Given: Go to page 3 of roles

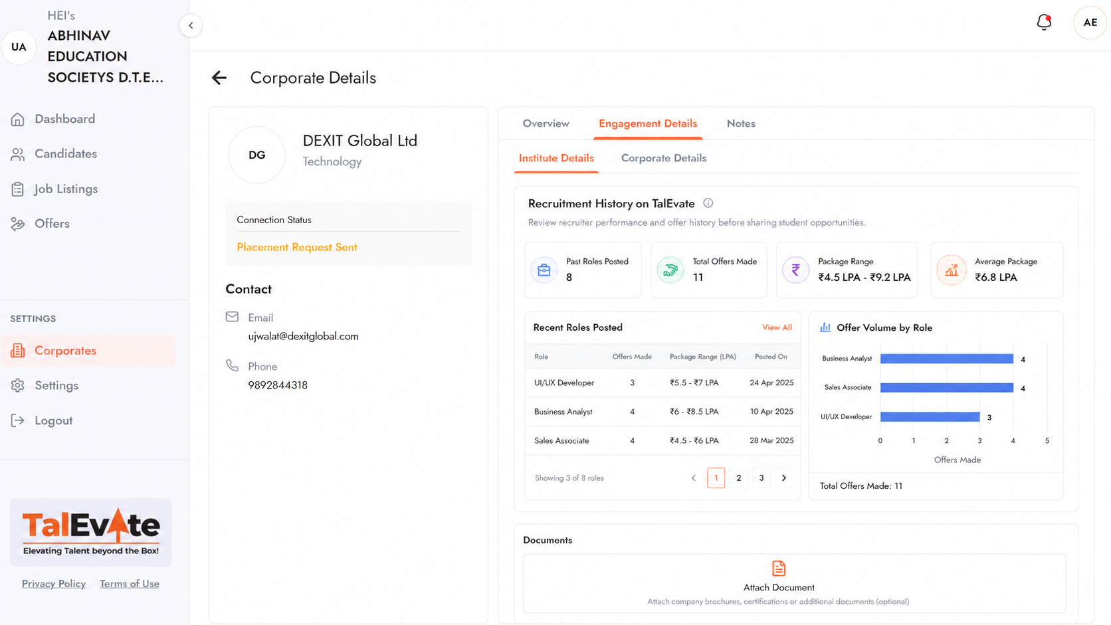Looking at the screenshot, I should (761, 478).
